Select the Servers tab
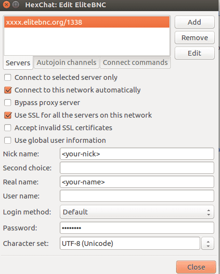220x274 pixels. pyautogui.click(x=18, y=63)
